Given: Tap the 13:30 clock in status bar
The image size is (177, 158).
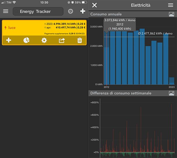Looking at the screenshot, I should point(44,2).
